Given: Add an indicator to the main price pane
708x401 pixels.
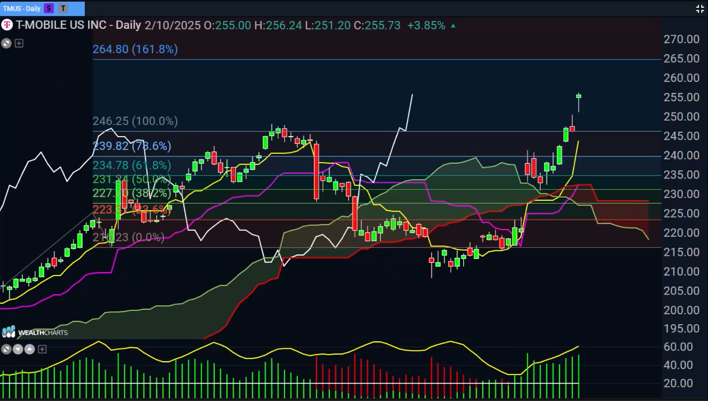Looking at the screenshot, I should tap(19, 43).
